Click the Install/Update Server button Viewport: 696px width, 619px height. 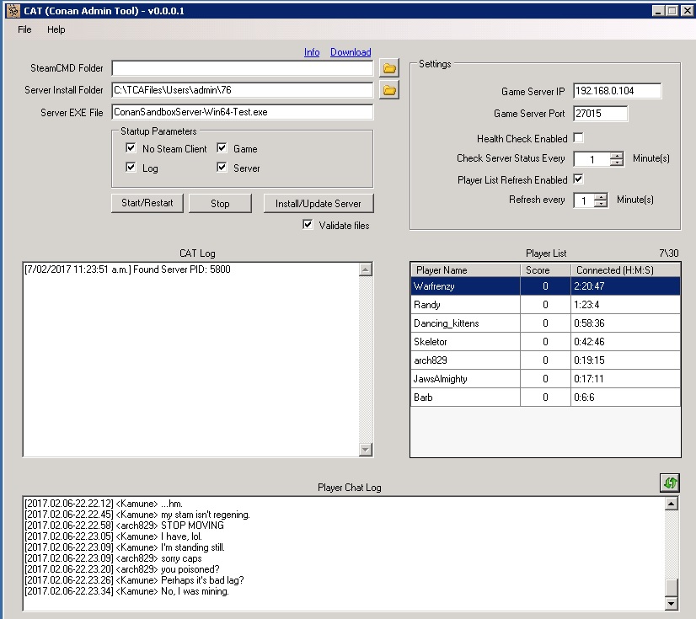pos(318,204)
